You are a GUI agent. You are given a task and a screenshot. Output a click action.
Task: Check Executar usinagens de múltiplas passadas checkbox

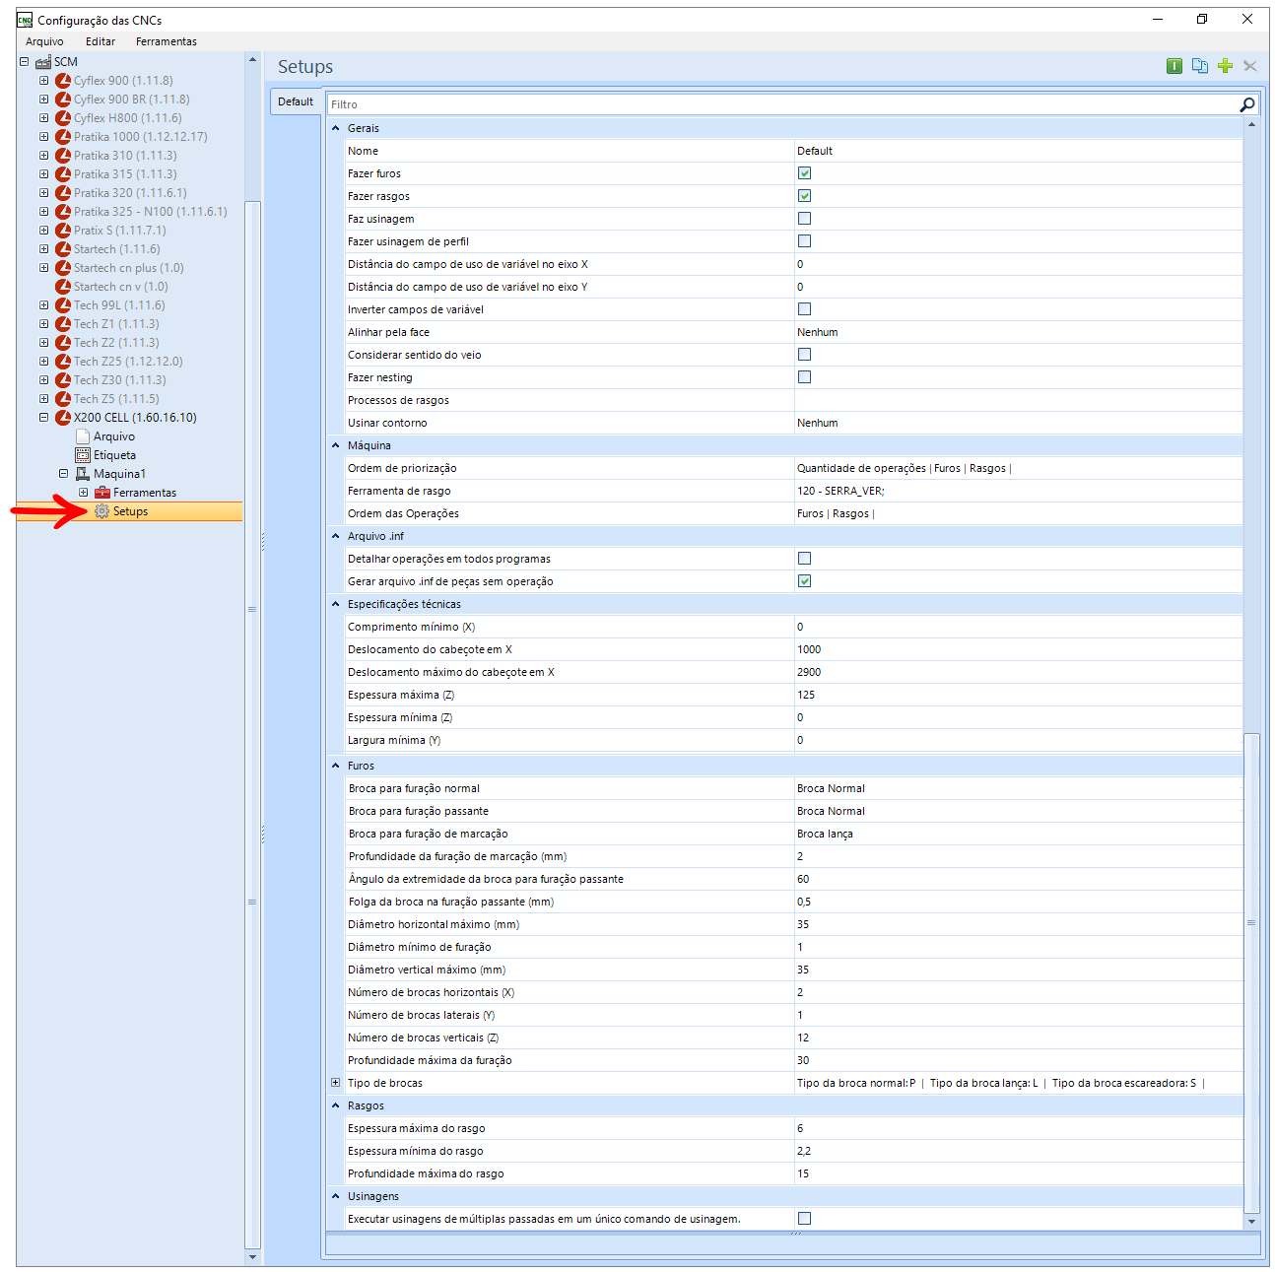804,1219
